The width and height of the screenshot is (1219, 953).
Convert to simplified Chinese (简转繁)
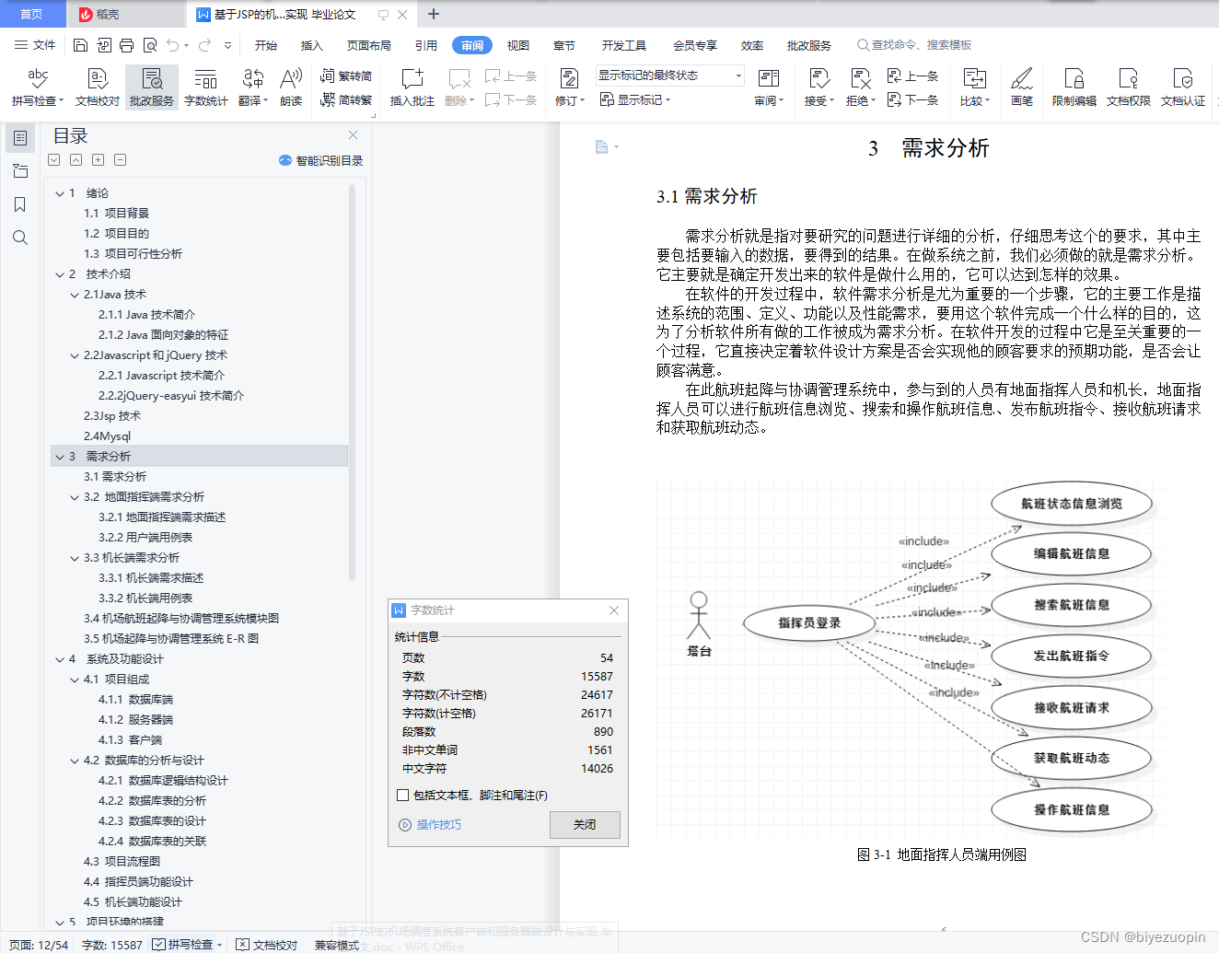(346, 99)
